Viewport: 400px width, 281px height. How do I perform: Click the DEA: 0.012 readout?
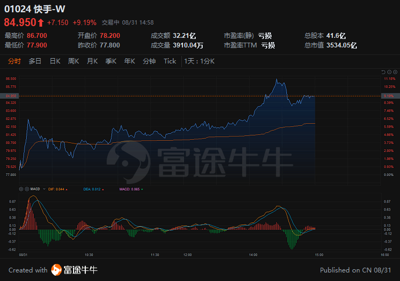tap(92, 189)
